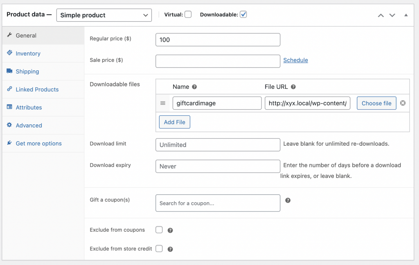This screenshot has height=265, width=419.
Task: Click help icon beside Gift a coupon field
Action: pyautogui.click(x=288, y=200)
